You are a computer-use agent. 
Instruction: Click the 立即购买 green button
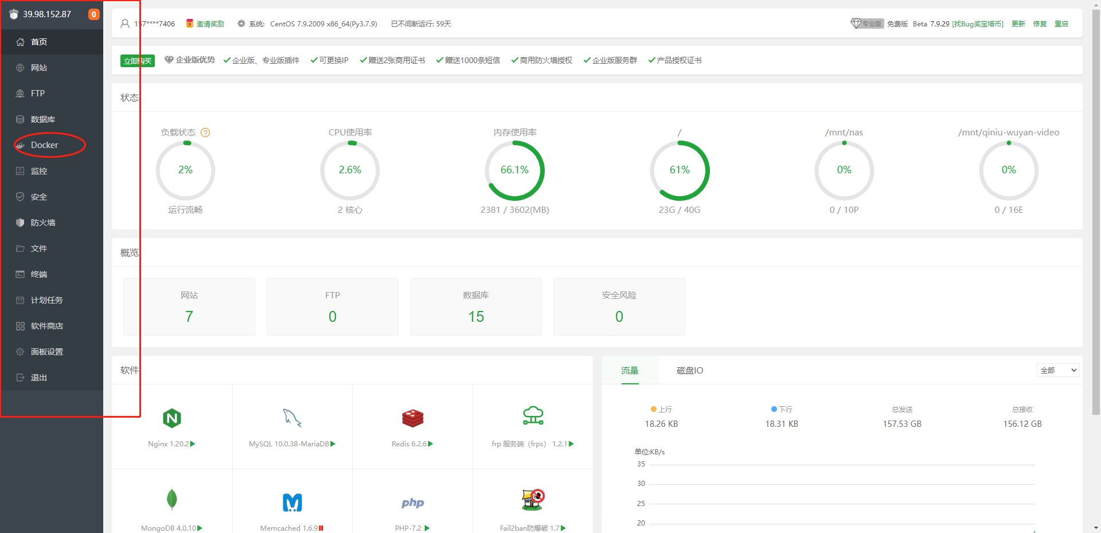coord(138,61)
